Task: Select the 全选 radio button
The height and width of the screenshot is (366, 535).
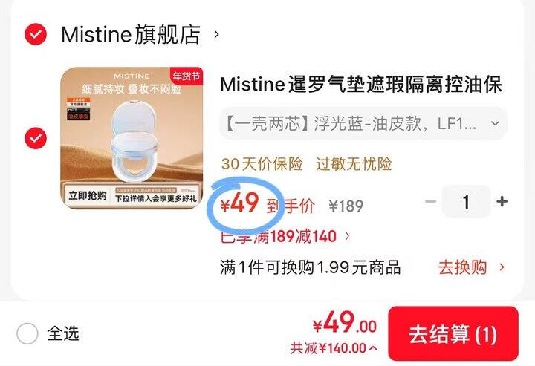Action: 27,333
